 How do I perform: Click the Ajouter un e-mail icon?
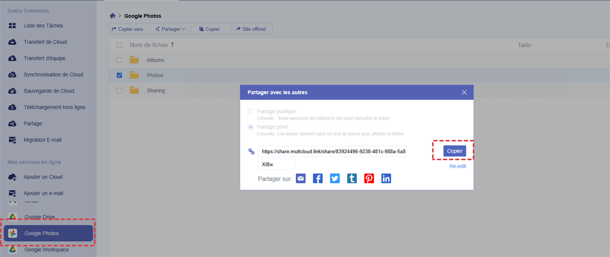pos(13,193)
